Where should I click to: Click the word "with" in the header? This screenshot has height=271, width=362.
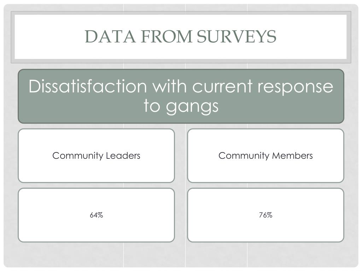(x=168, y=86)
